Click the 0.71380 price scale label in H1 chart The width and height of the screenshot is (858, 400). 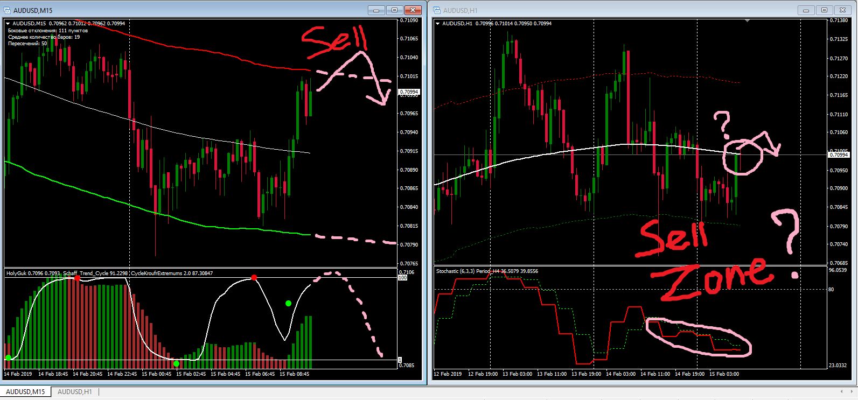[839, 20]
